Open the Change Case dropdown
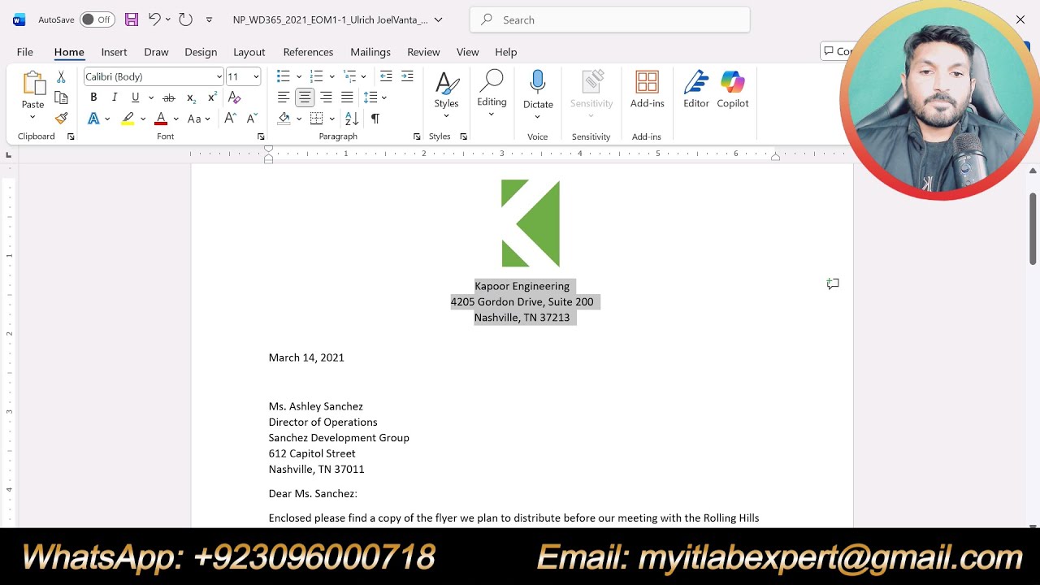1040x585 pixels. (208, 119)
